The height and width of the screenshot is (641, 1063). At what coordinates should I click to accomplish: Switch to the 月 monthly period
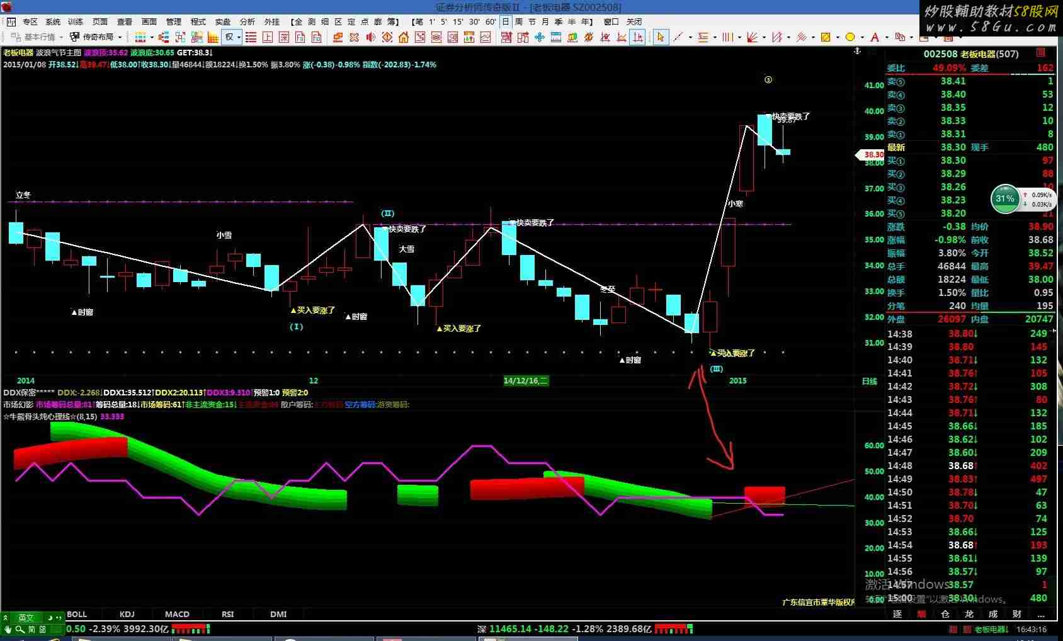[545, 21]
